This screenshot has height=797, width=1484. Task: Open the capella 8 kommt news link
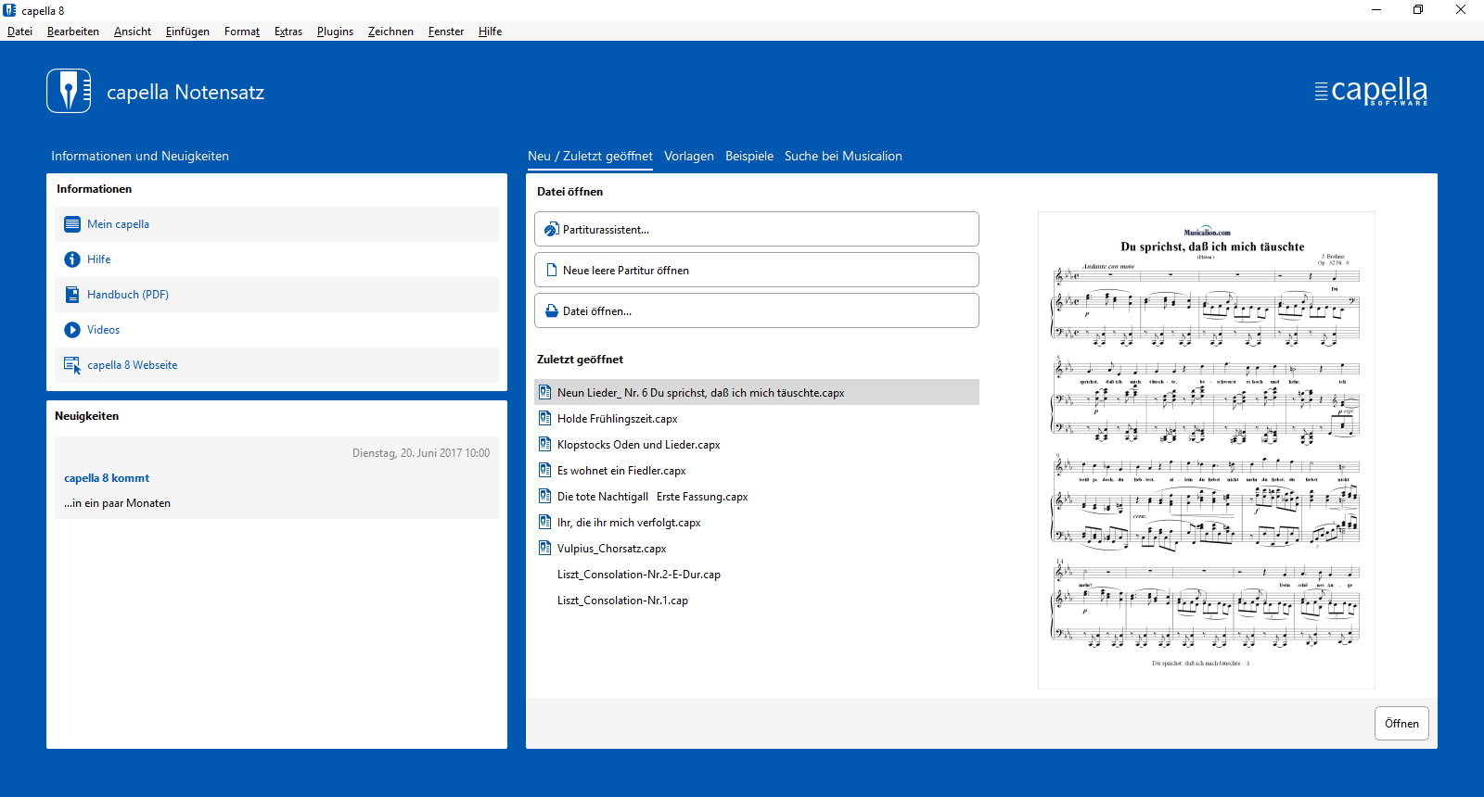click(107, 478)
